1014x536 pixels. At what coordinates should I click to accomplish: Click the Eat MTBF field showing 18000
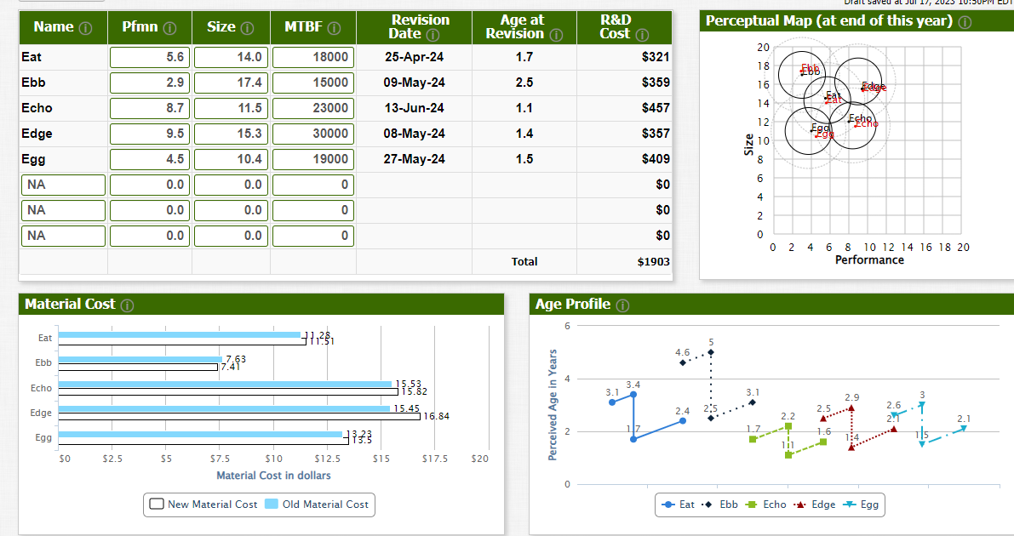tap(313, 57)
